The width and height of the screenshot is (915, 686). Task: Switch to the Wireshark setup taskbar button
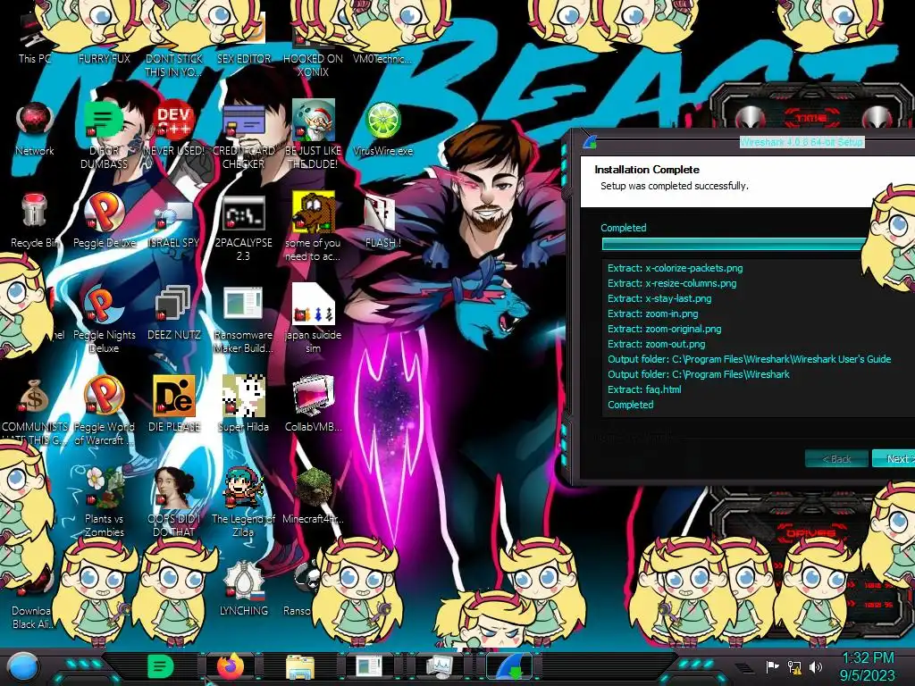click(509, 666)
